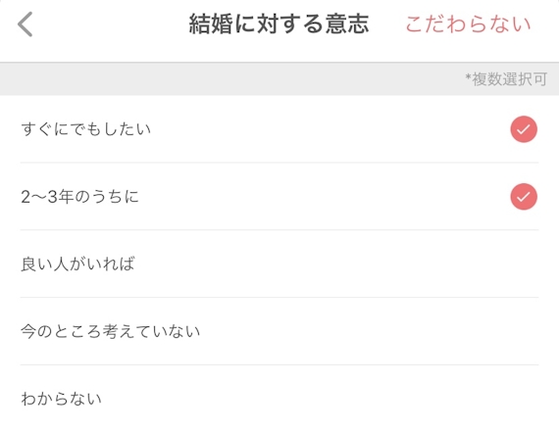Go back using the left chevron
Image resolution: width=559 pixels, height=432 pixels.
[25, 24]
